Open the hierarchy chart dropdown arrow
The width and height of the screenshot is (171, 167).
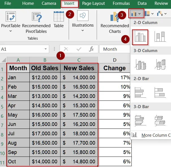coord(152,14)
